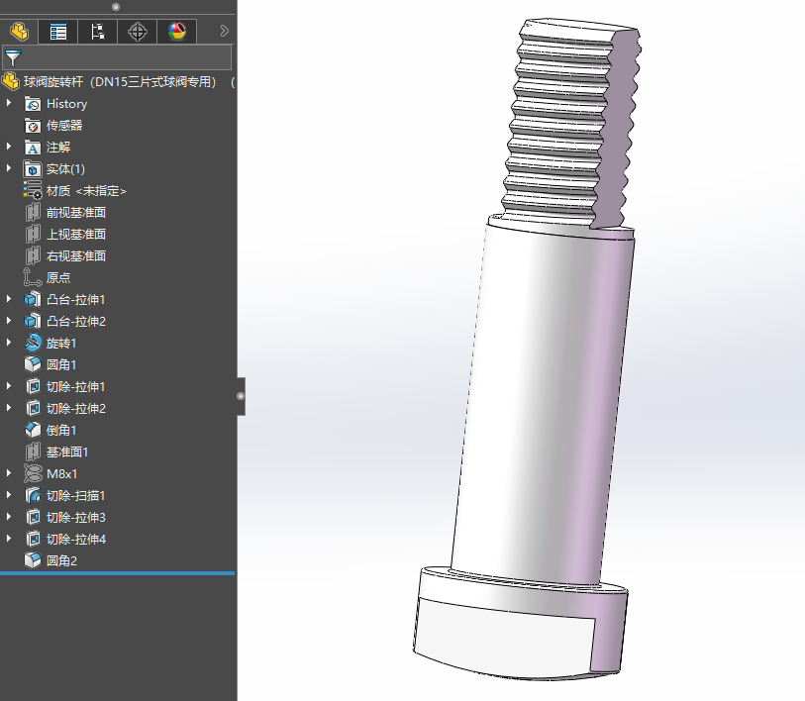Click the rollback bar below 圆角2

pyautogui.click(x=117, y=572)
